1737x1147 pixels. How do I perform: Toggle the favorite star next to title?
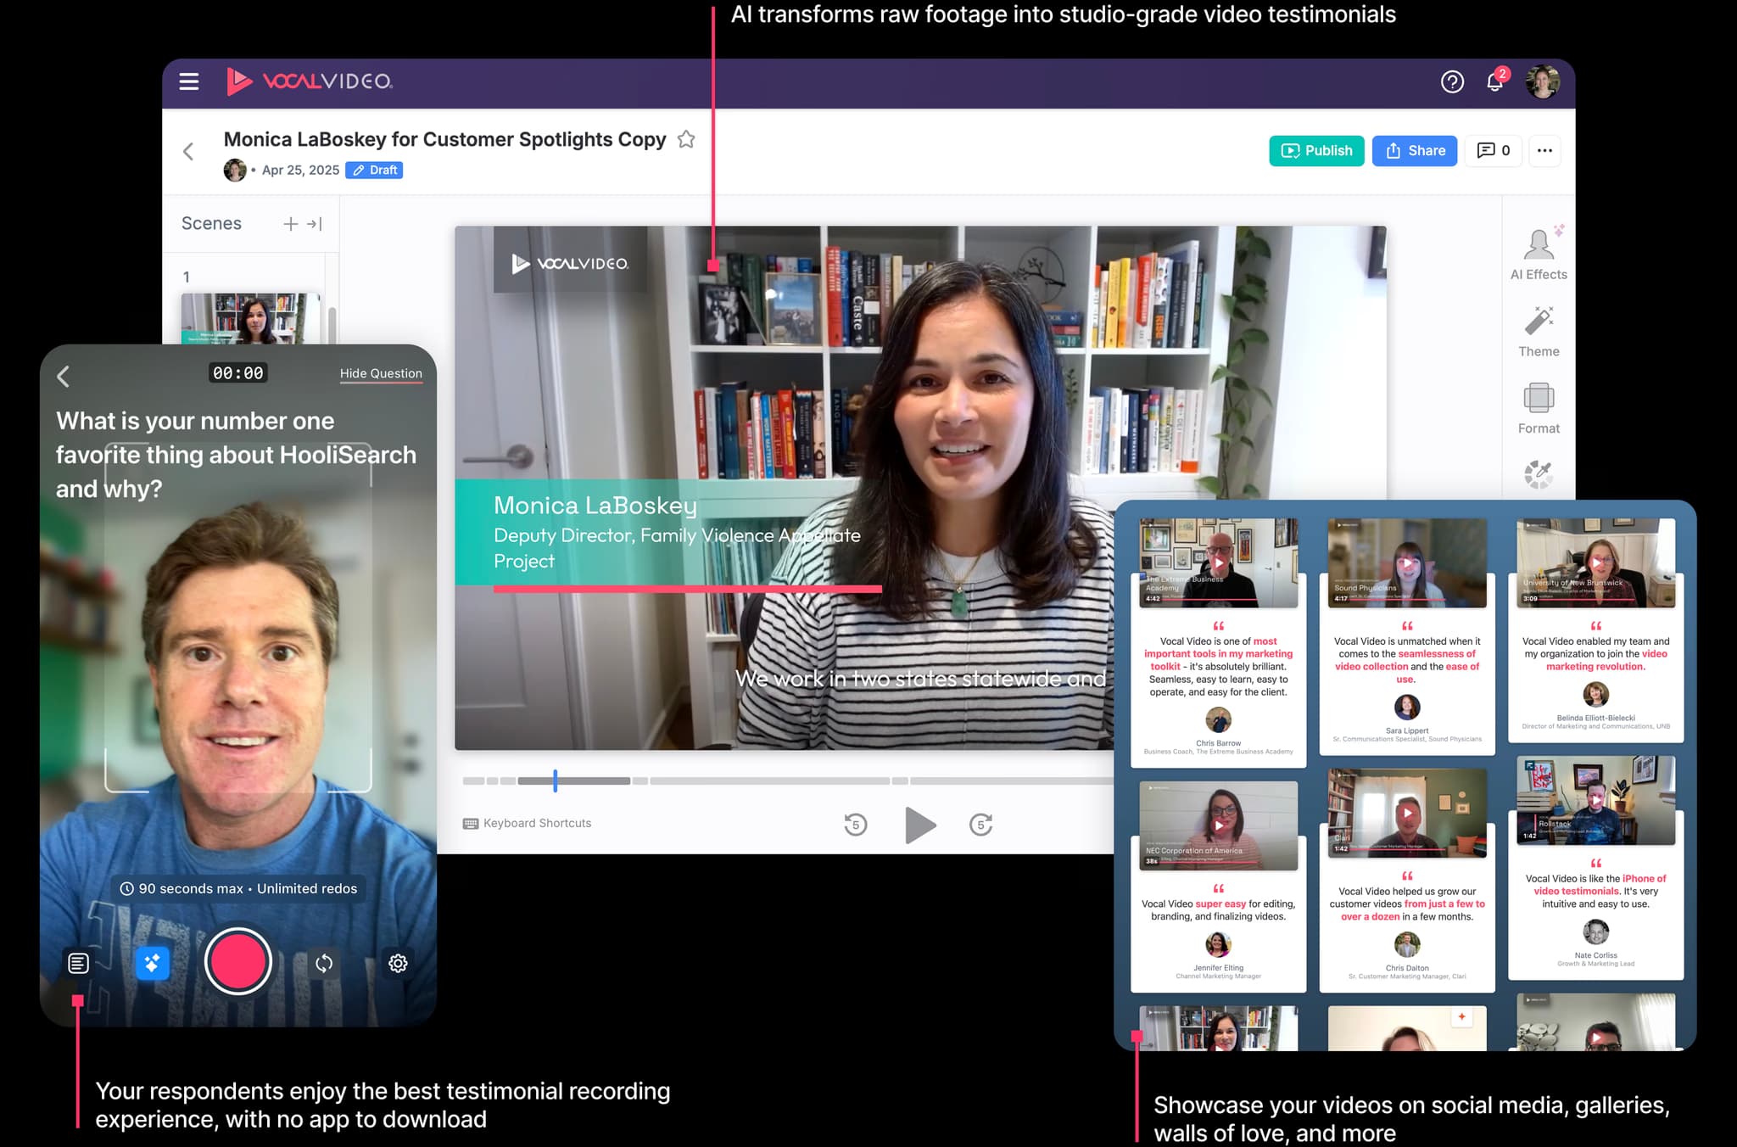pyautogui.click(x=686, y=139)
